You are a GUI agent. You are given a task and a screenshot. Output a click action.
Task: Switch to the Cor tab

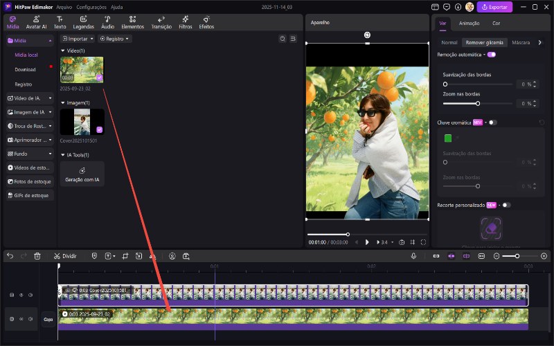tap(496, 24)
